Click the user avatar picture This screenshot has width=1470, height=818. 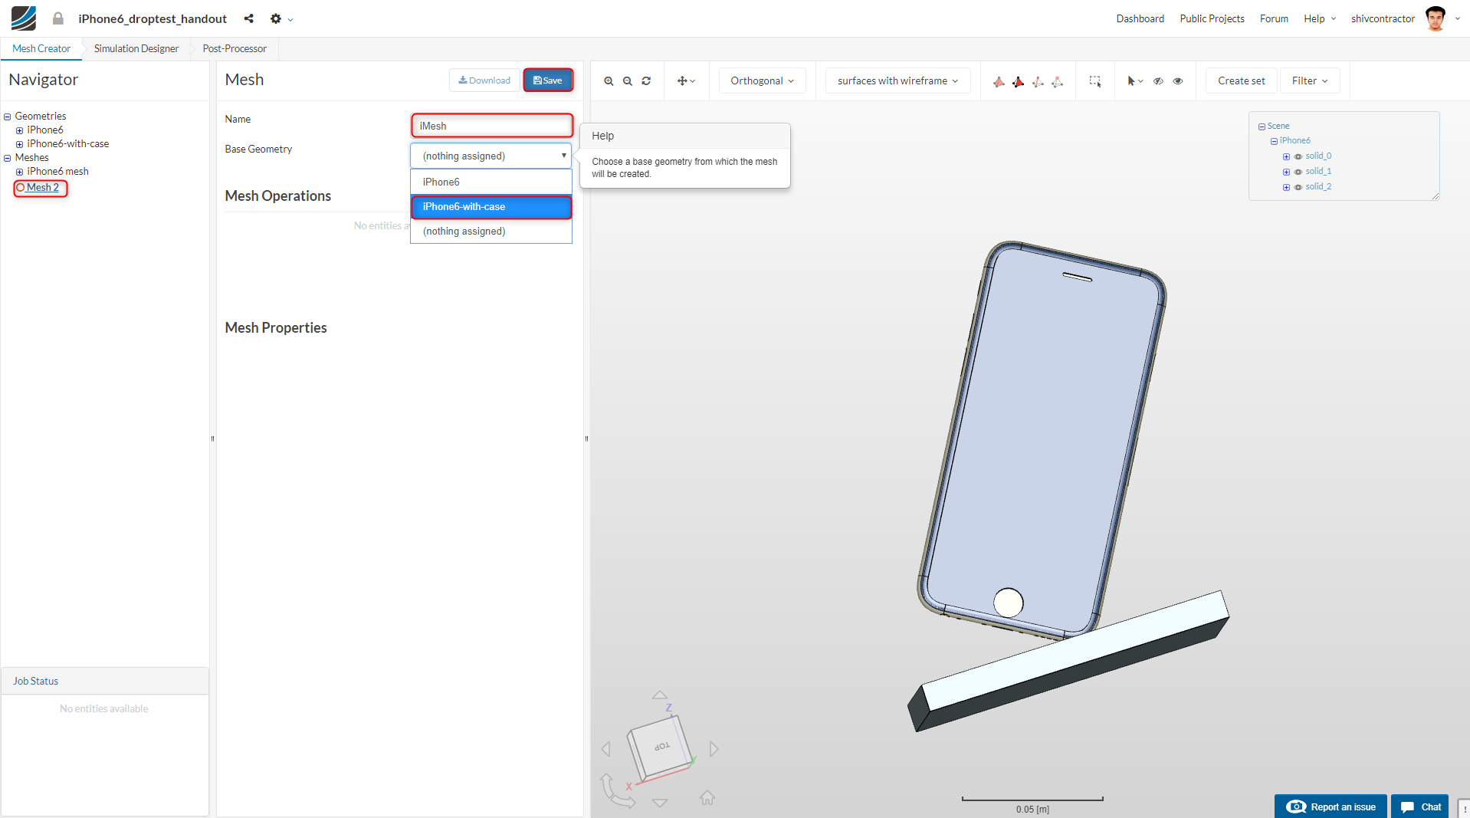(x=1436, y=18)
